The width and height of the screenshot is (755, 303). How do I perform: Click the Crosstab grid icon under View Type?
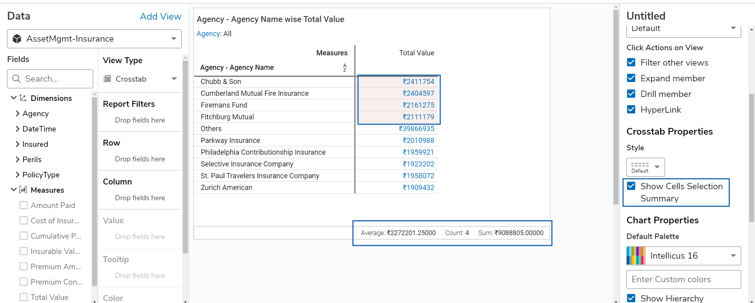point(107,79)
